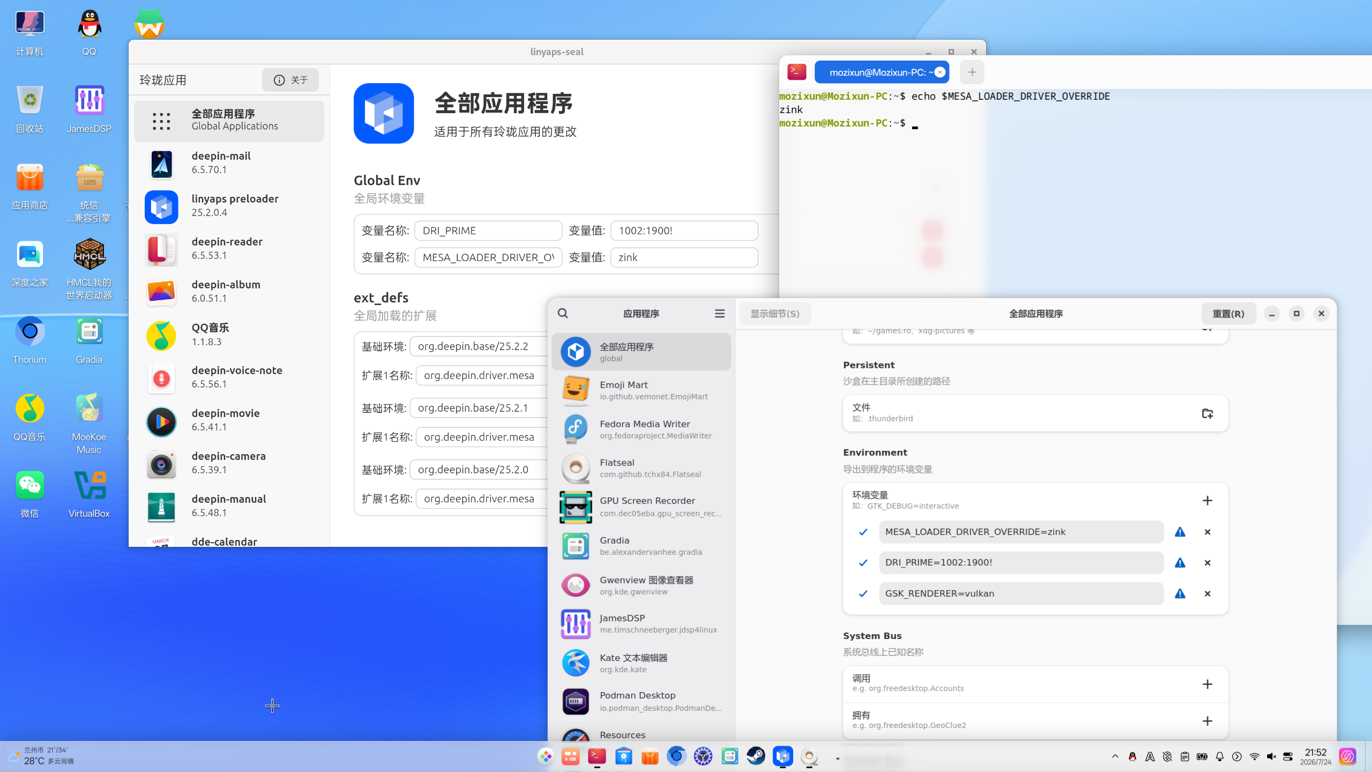Open a new terminal tab with plus
The height and width of the screenshot is (772, 1372).
[x=972, y=72]
